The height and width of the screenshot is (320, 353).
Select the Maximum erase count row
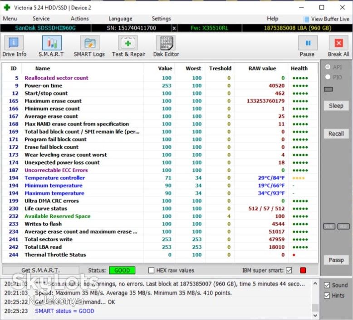[160, 101]
